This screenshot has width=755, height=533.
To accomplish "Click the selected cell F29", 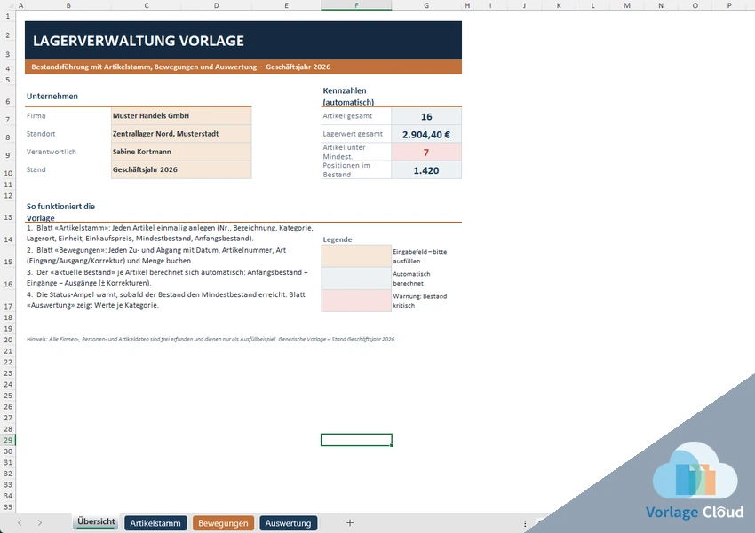I will 356,440.
